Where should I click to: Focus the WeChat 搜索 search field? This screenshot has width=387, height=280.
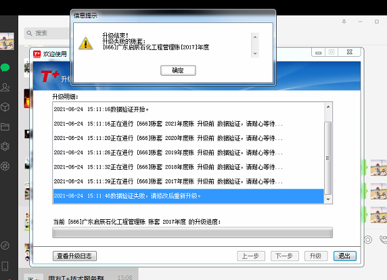(47, 33)
